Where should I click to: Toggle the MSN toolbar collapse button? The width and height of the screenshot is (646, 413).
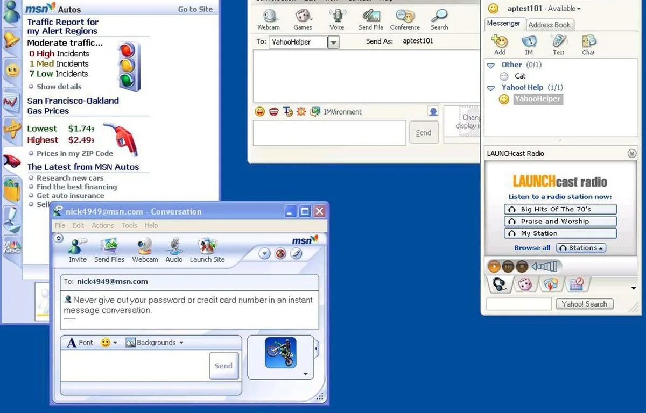[x=59, y=238]
